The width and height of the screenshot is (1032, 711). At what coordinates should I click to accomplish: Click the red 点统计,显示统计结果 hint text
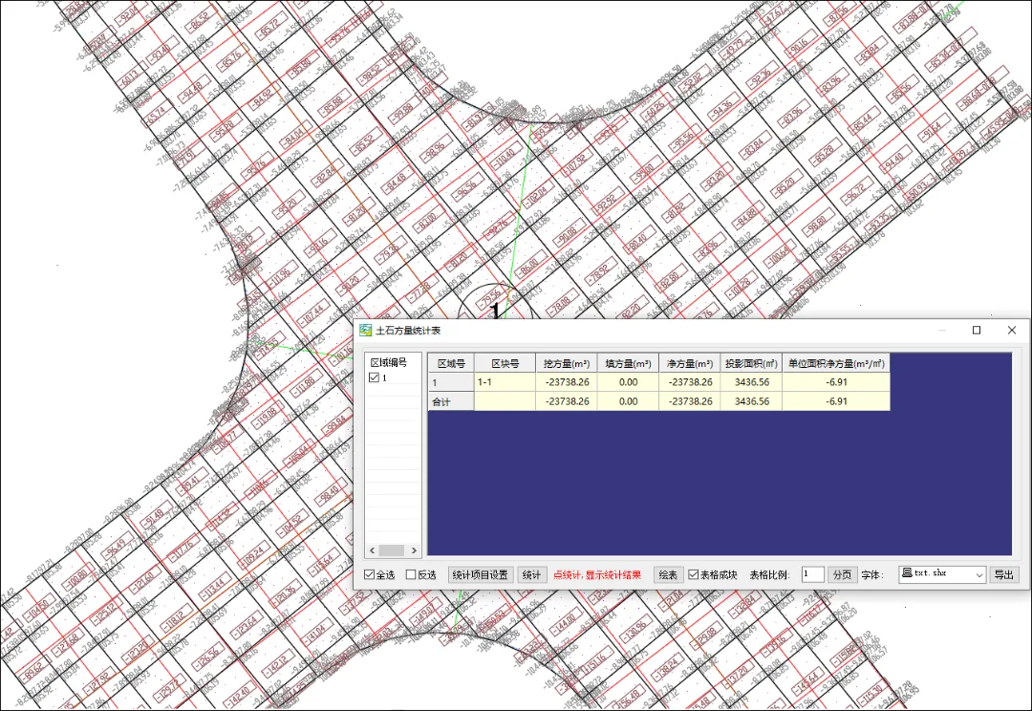click(597, 574)
